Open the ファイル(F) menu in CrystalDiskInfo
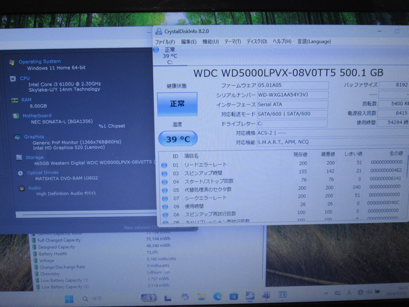409x307 pixels. pos(165,42)
